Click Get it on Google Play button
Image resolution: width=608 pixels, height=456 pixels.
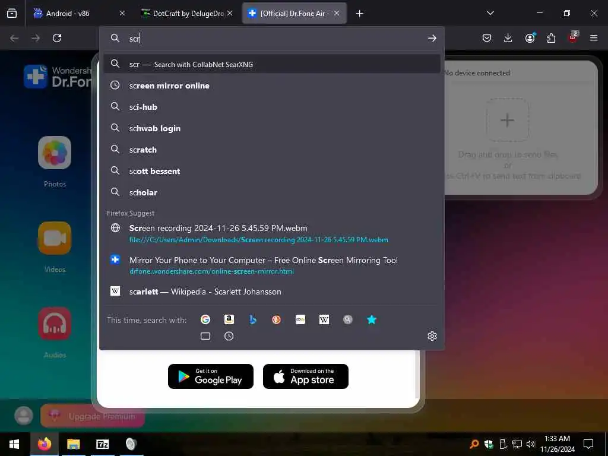pos(211,376)
